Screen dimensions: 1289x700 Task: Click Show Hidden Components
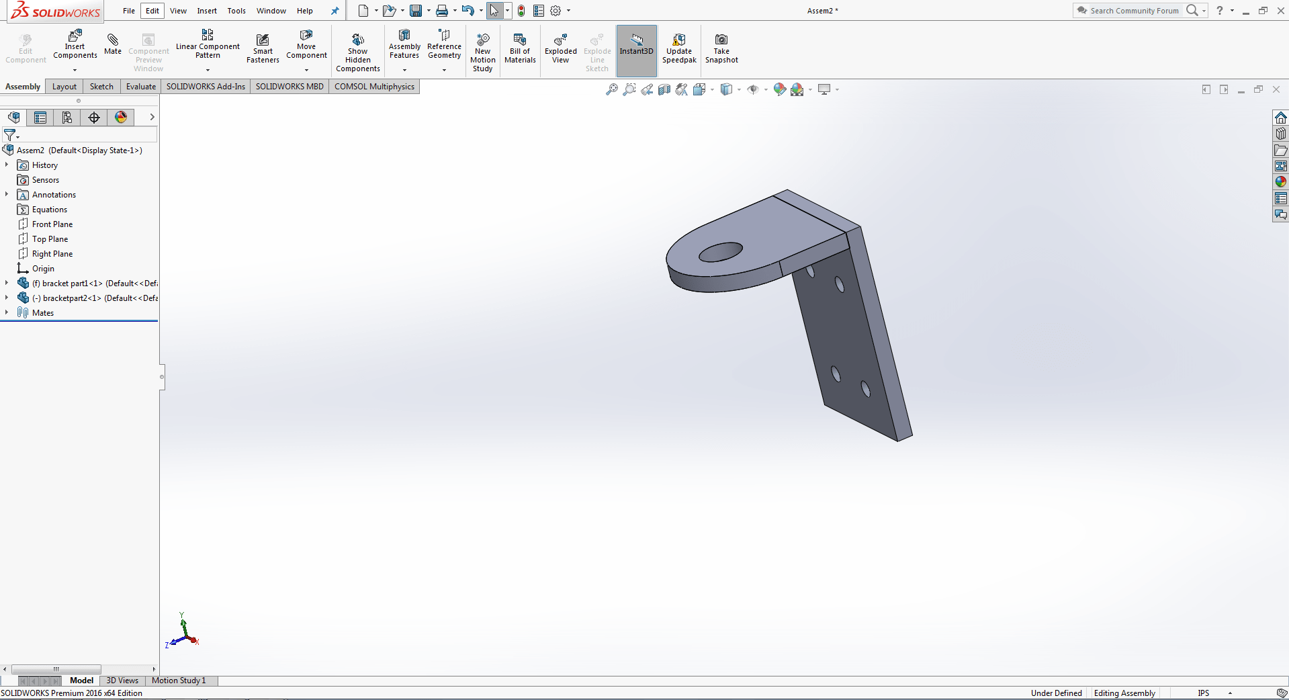coord(358,52)
